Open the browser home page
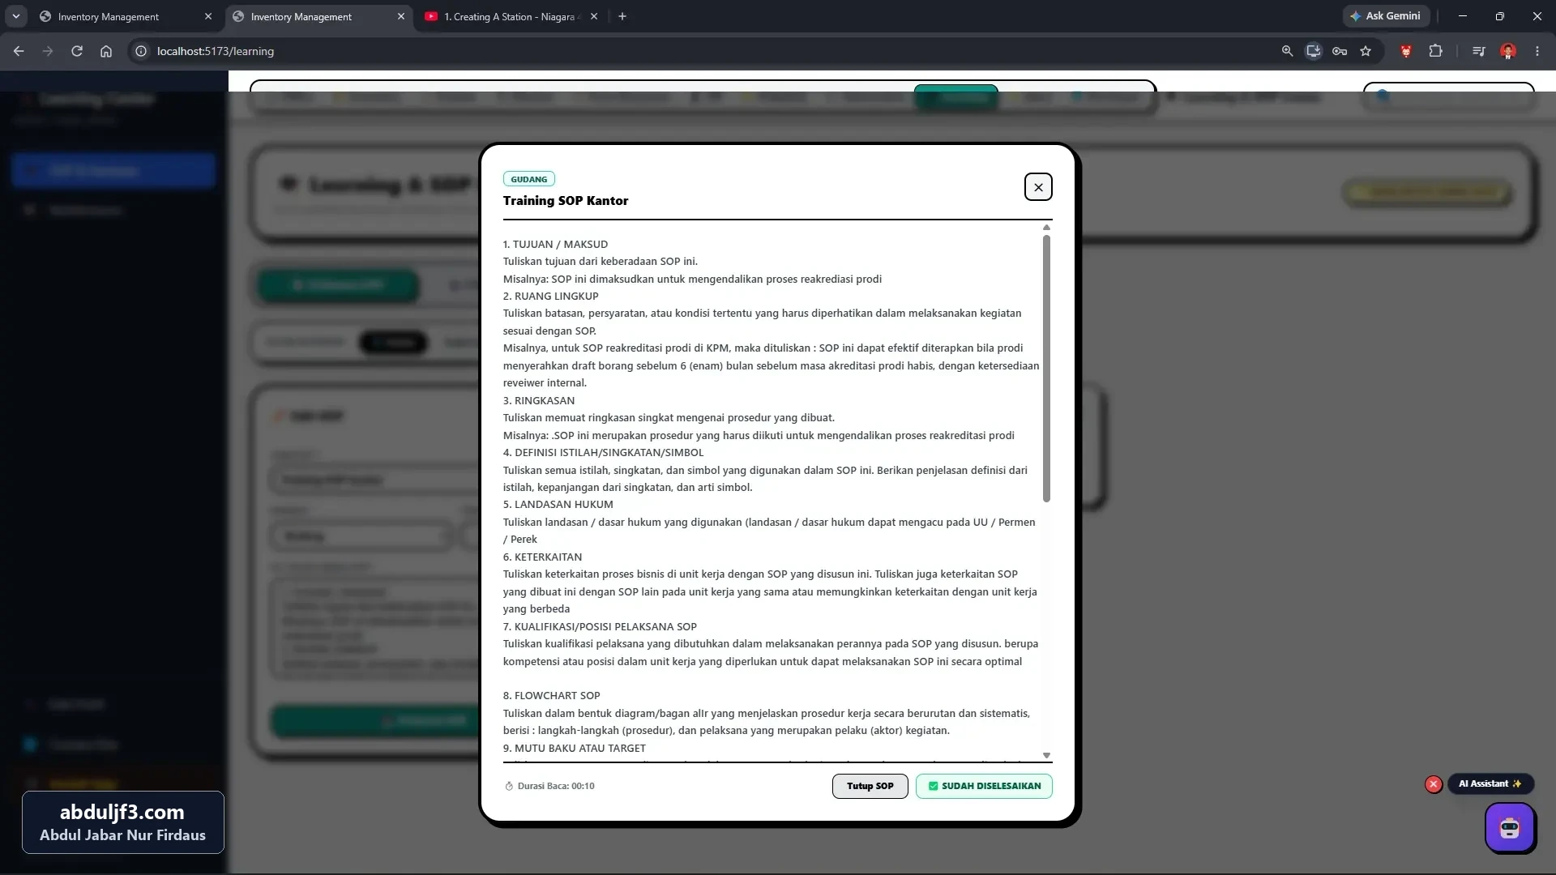Image resolution: width=1556 pixels, height=875 pixels. coord(106,51)
